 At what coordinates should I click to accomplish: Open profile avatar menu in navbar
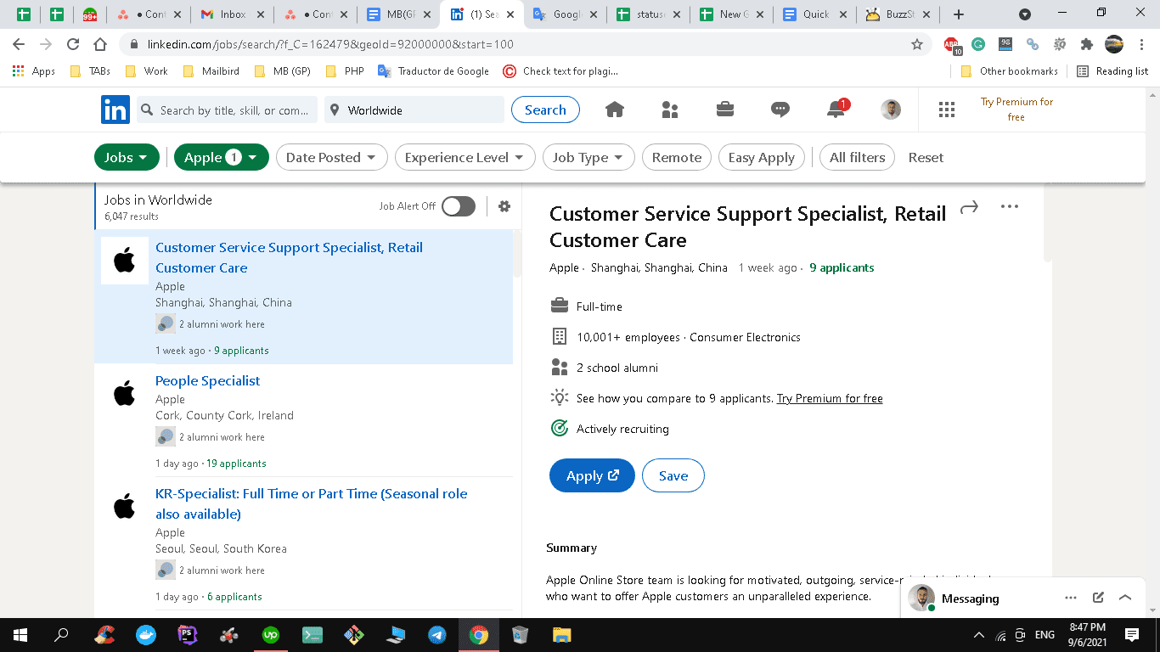tap(891, 110)
